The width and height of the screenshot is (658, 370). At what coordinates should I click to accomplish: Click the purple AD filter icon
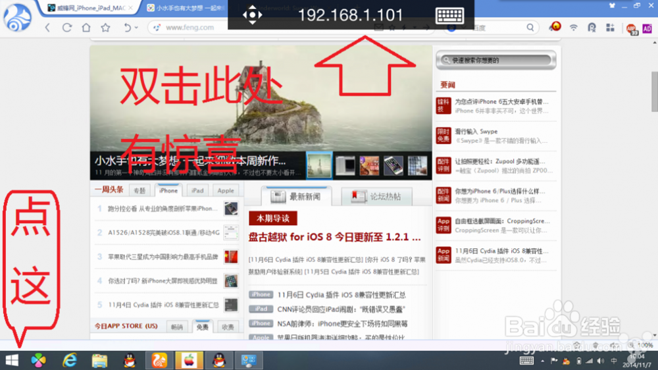[647, 28]
